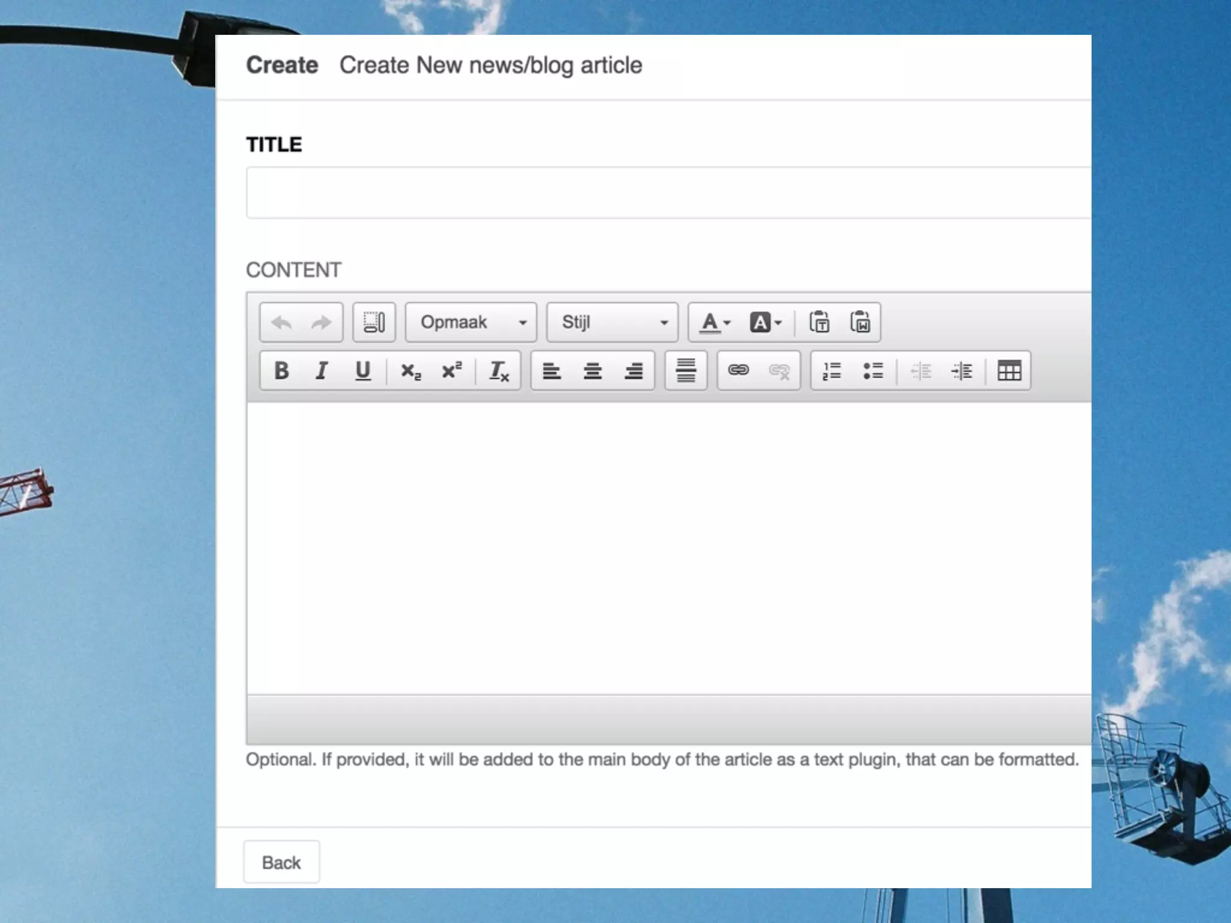Click the Title input field

pyautogui.click(x=667, y=193)
